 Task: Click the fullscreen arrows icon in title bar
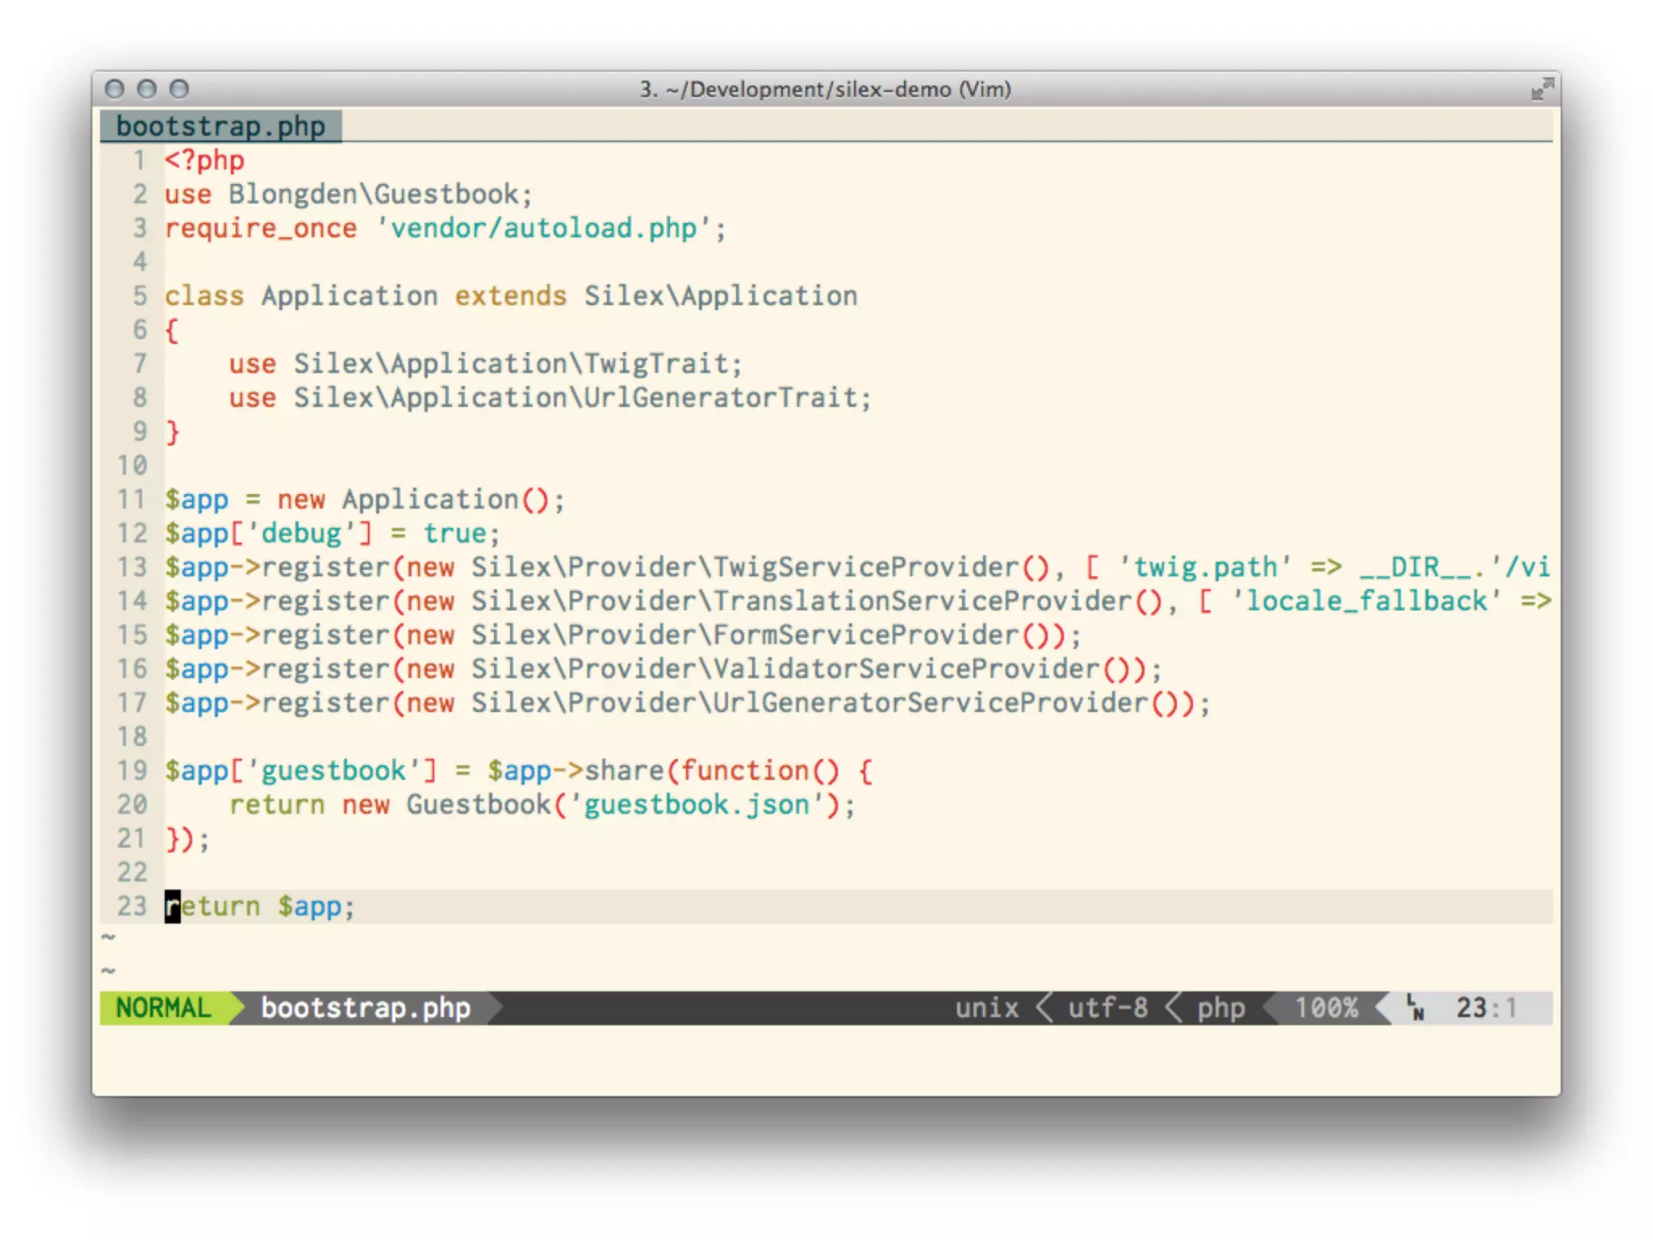pyautogui.click(x=1542, y=89)
